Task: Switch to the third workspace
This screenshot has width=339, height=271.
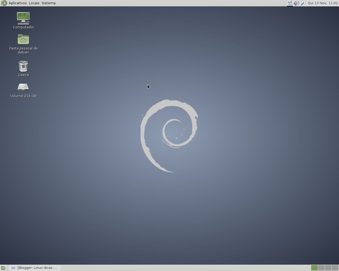Action: [x=328, y=268]
